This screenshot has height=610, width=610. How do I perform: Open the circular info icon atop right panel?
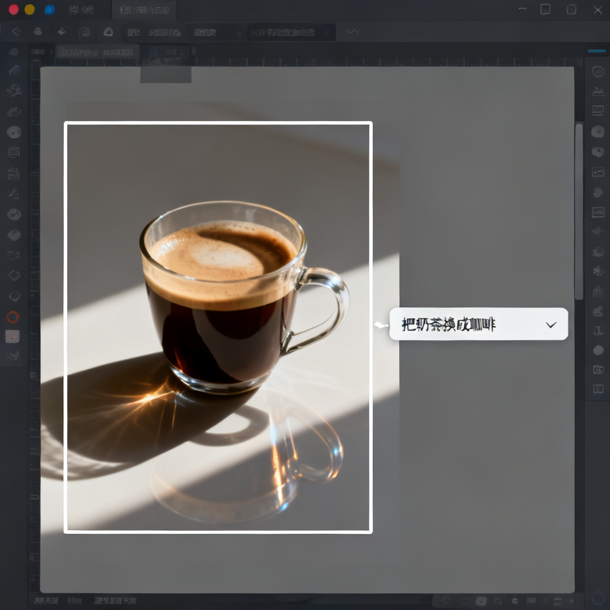point(597,71)
